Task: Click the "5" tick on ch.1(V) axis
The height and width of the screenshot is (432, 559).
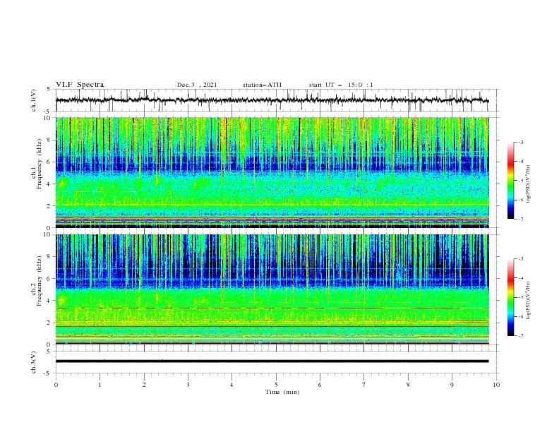Action: 49,90
